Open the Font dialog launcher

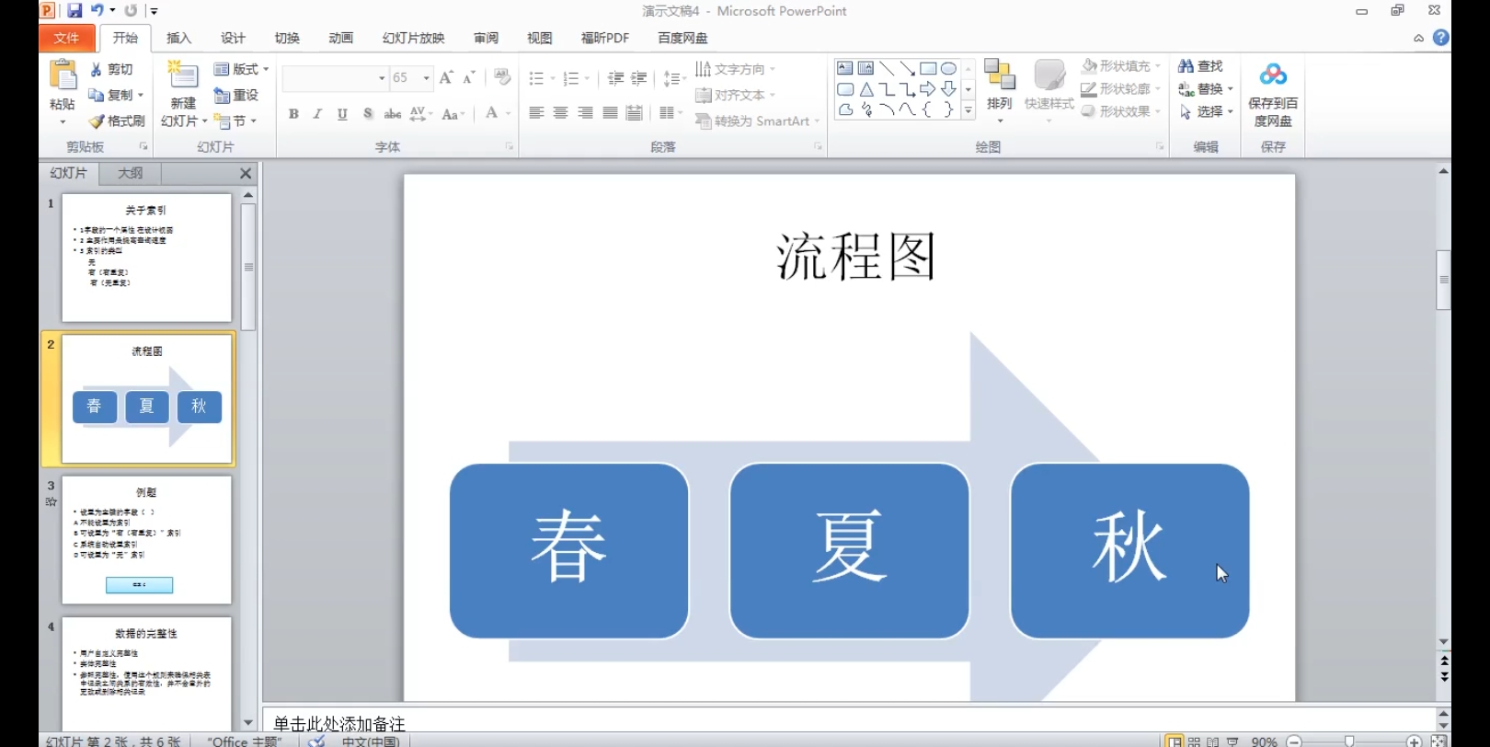510,146
